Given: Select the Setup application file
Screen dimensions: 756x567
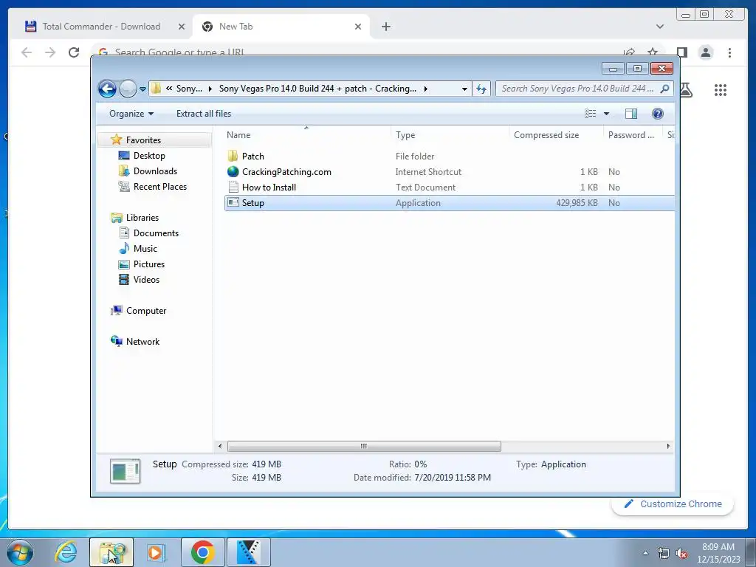Looking at the screenshot, I should coord(450,203).
